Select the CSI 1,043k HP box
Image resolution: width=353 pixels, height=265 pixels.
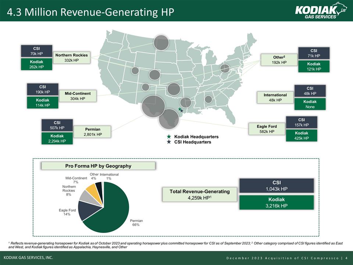click(x=277, y=185)
